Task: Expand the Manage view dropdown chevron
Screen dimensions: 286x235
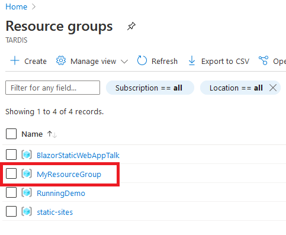Action: [124, 62]
